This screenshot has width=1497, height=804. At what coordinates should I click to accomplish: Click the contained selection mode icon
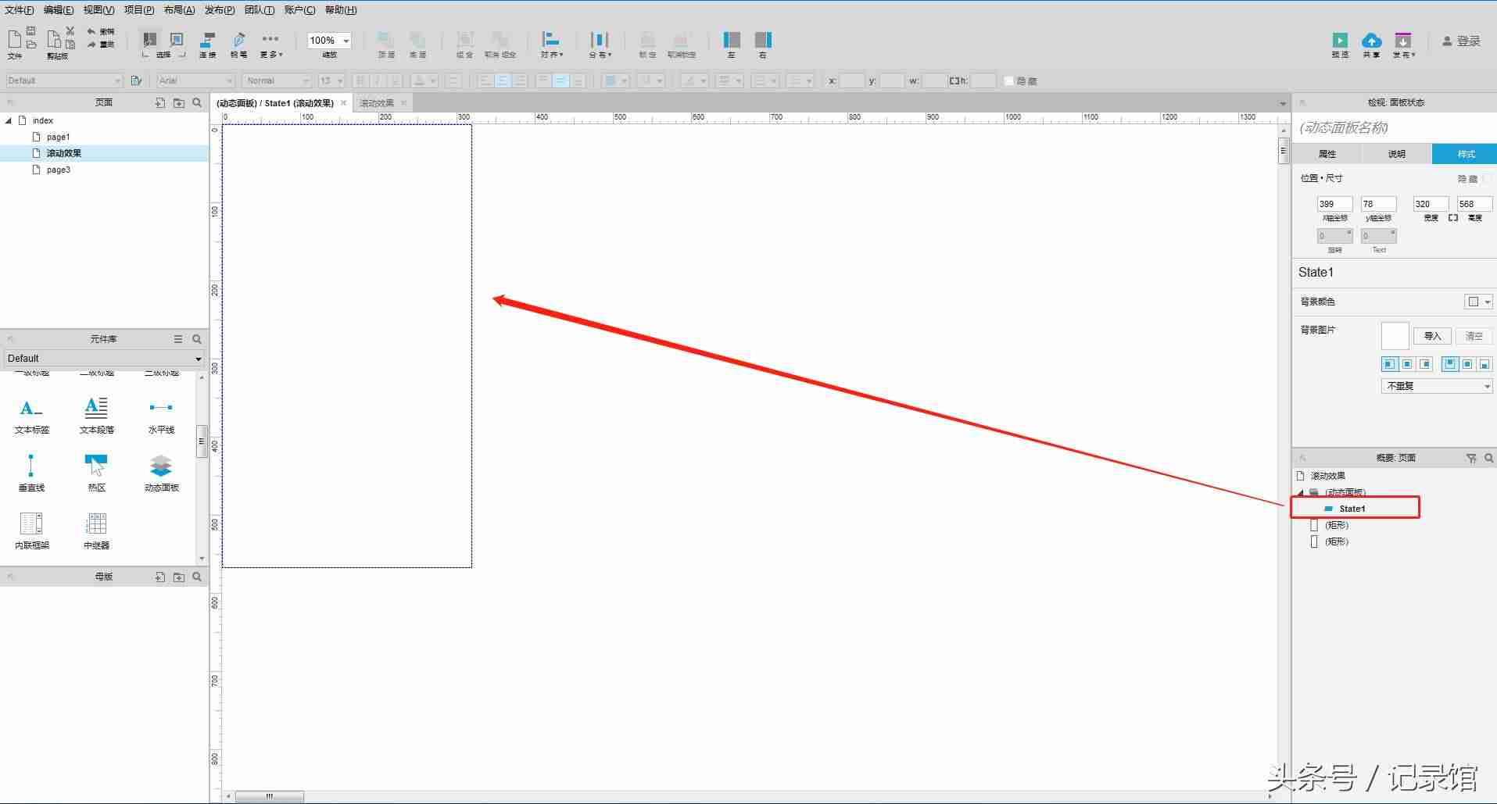pyautogui.click(x=177, y=40)
